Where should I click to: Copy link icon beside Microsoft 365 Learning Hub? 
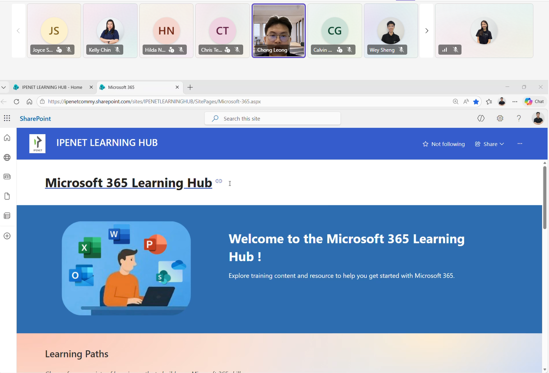tap(219, 181)
